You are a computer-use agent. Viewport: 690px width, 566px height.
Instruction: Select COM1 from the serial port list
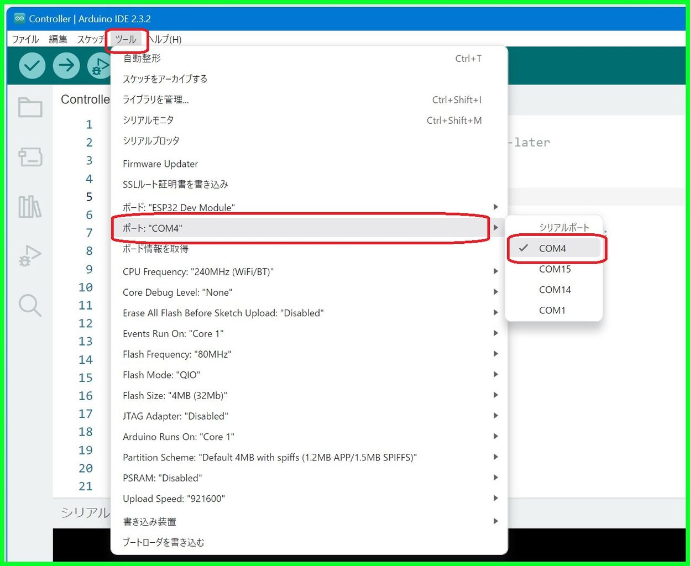point(552,310)
